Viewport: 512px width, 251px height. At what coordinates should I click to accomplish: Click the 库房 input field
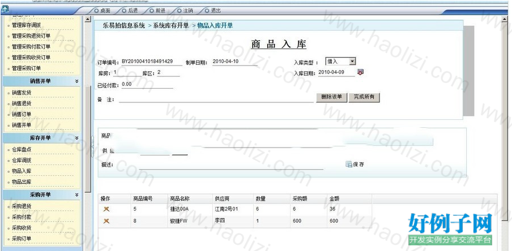tap(126, 73)
